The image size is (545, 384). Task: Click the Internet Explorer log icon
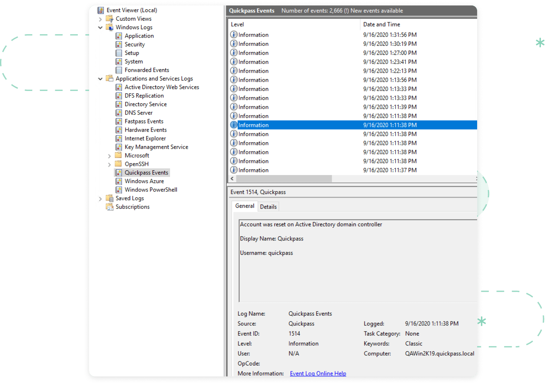(119, 138)
